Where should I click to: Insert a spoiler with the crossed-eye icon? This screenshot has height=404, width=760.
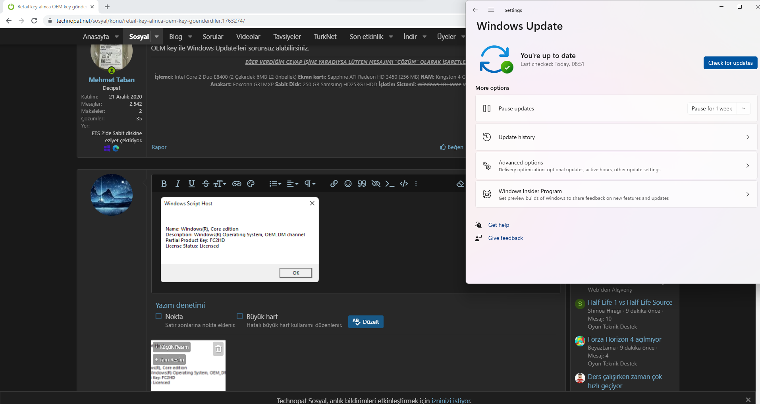pos(376,184)
